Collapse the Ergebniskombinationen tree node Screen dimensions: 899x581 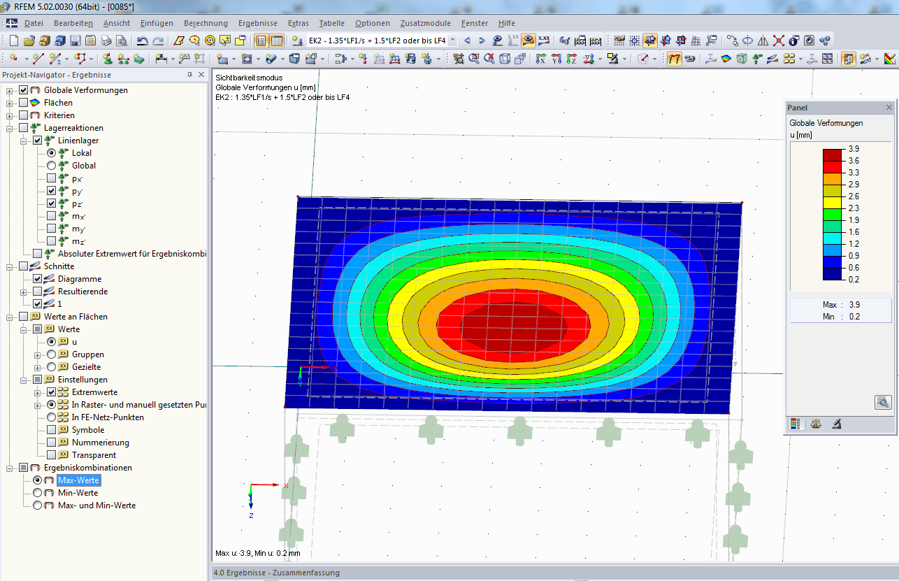tap(10, 468)
